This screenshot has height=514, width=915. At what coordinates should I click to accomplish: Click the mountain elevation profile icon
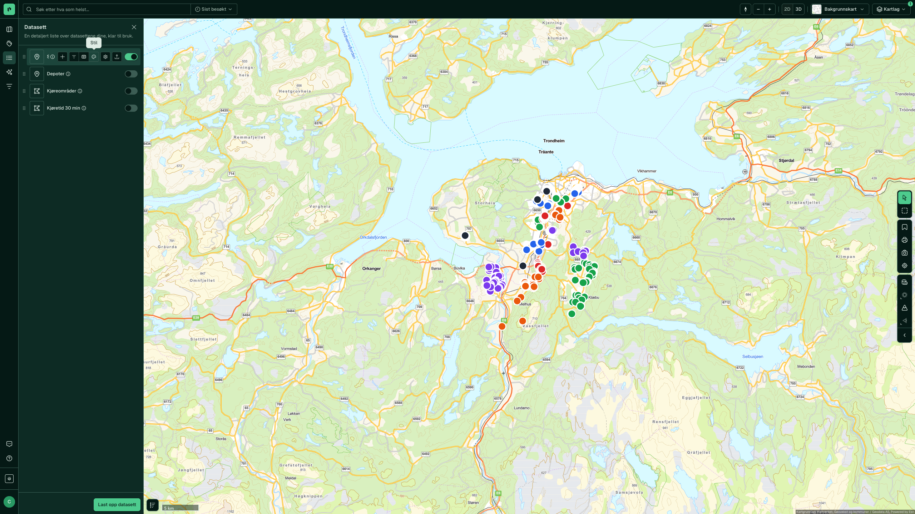[904, 308]
